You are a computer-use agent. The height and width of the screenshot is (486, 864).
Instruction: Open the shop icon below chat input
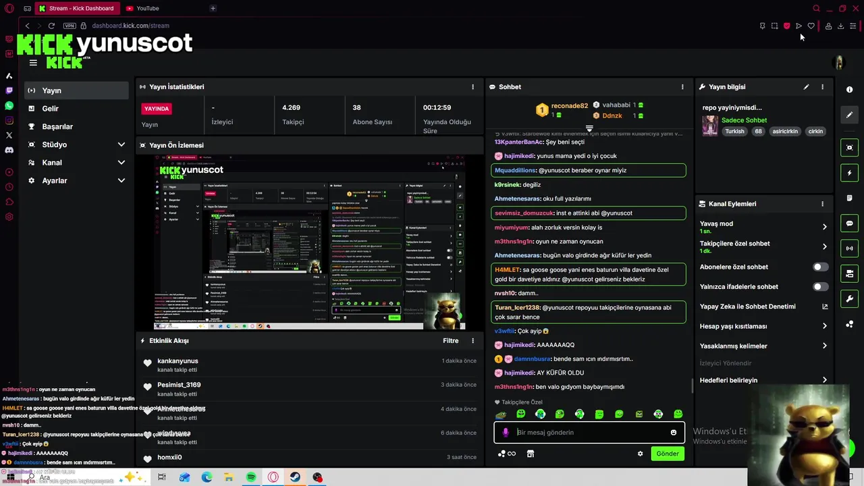click(x=531, y=454)
